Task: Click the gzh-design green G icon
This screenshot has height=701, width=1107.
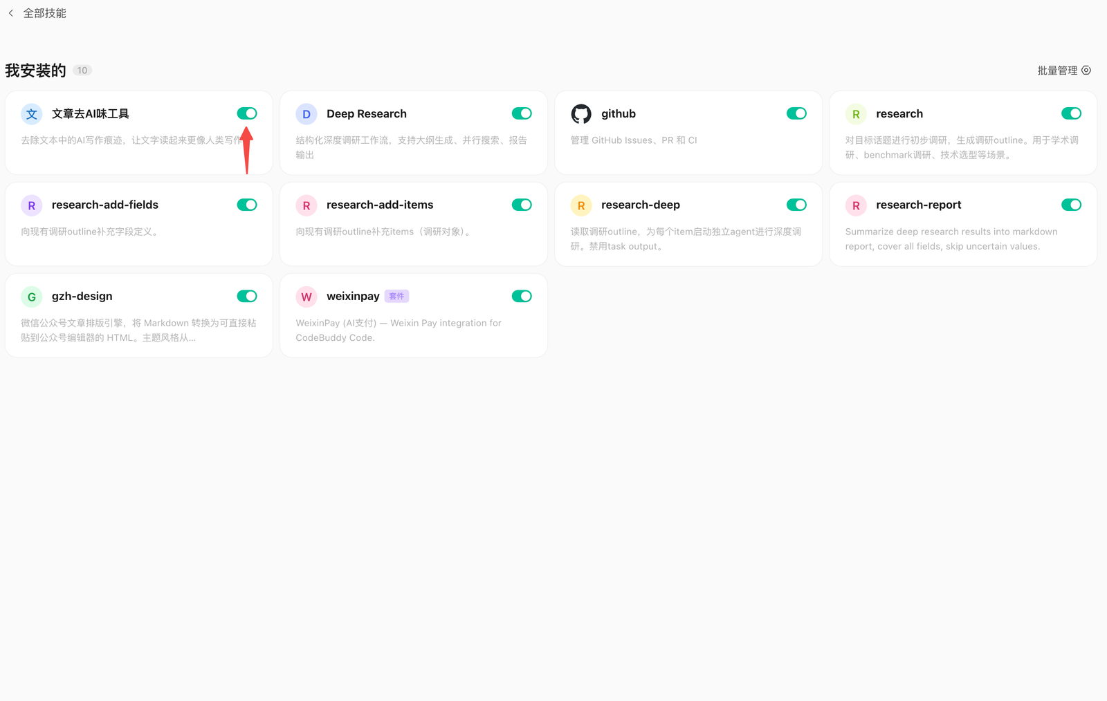Action: [32, 297]
